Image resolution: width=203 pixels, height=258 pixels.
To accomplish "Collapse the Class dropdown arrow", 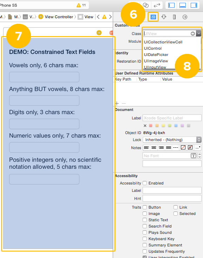I will click(198, 33).
